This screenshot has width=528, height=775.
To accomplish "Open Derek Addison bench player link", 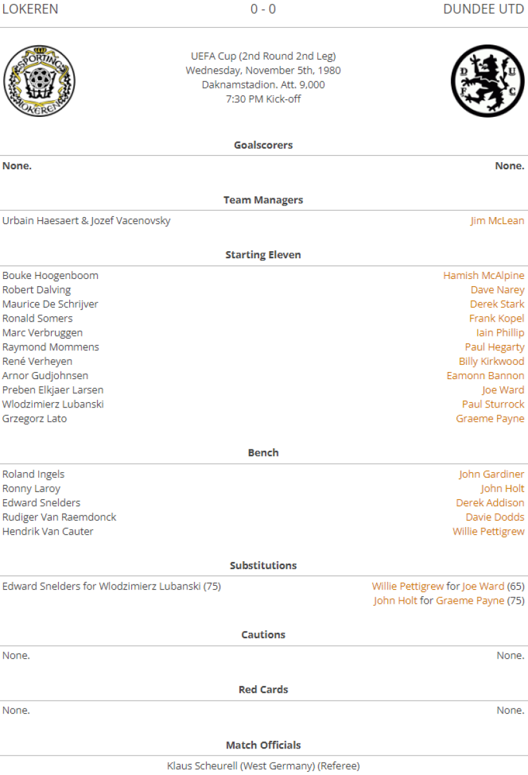I will coord(490,502).
